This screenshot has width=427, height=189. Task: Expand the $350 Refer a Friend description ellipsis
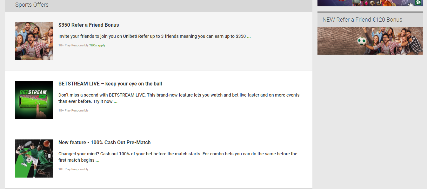point(249,37)
